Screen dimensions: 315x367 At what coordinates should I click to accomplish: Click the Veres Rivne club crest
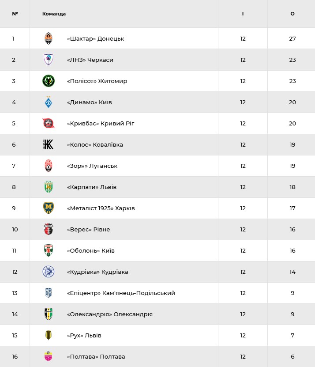click(x=48, y=229)
